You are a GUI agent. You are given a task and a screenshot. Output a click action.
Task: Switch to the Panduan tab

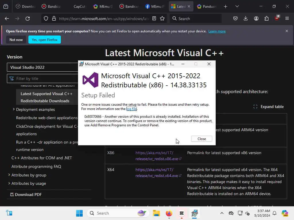tap(207, 7)
